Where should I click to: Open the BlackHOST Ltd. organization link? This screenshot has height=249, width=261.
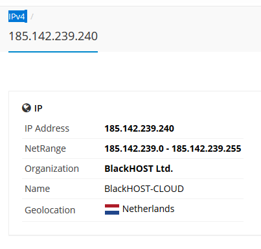pos(139,169)
